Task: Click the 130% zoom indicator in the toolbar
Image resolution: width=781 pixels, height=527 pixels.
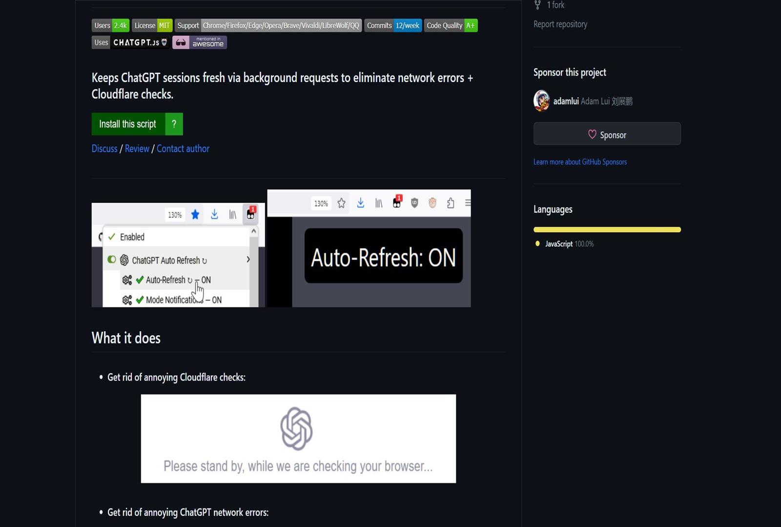Action: pos(175,215)
